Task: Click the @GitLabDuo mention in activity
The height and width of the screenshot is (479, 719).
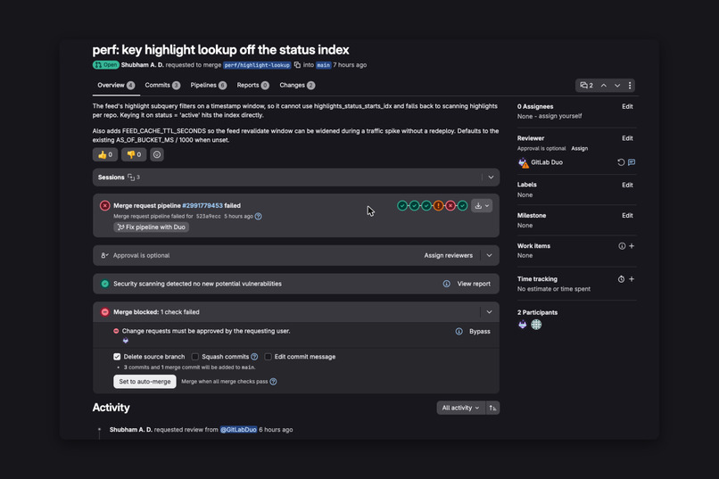Action: [238, 430]
